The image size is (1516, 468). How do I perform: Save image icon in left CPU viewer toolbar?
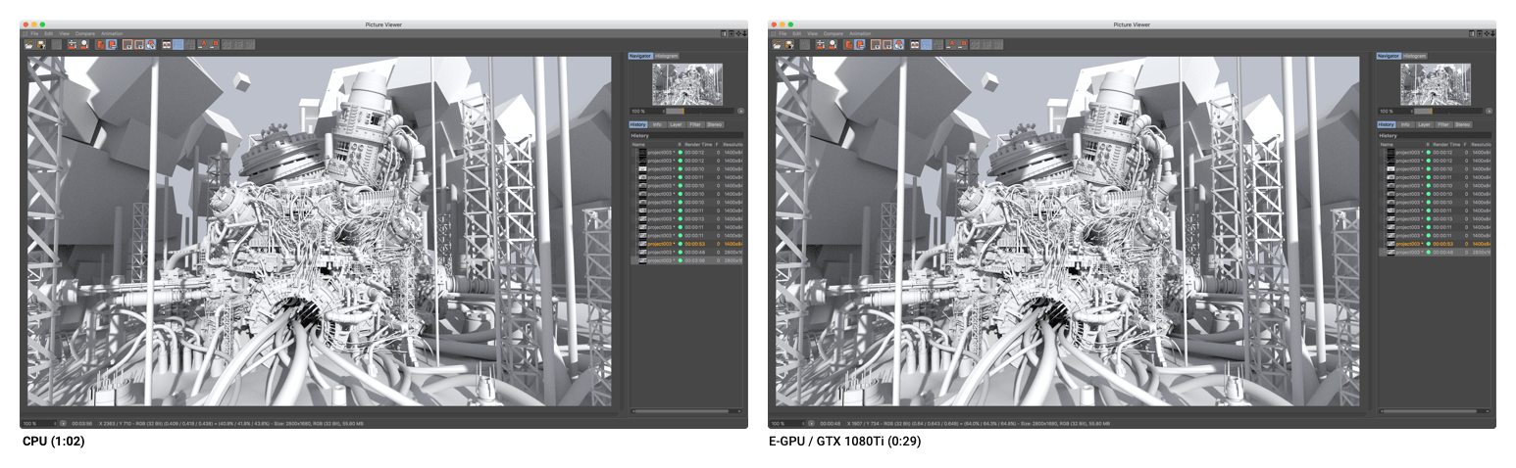click(41, 44)
